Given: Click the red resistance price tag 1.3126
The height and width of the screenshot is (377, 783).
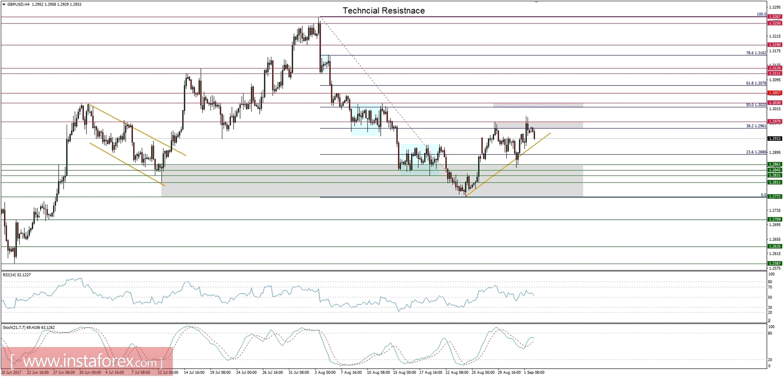Looking at the screenshot, I should pos(775,68).
